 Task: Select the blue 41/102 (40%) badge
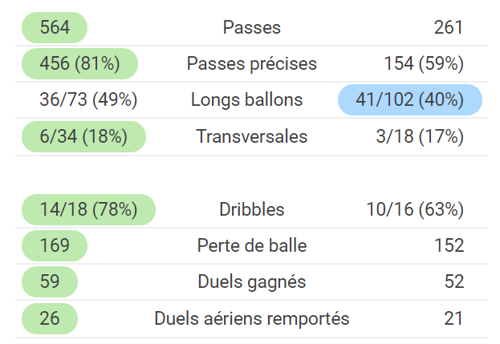pyautogui.click(x=410, y=99)
